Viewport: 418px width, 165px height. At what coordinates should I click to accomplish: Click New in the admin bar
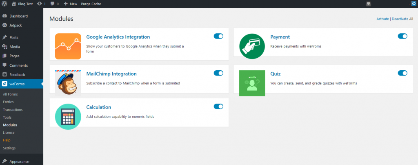73,4
